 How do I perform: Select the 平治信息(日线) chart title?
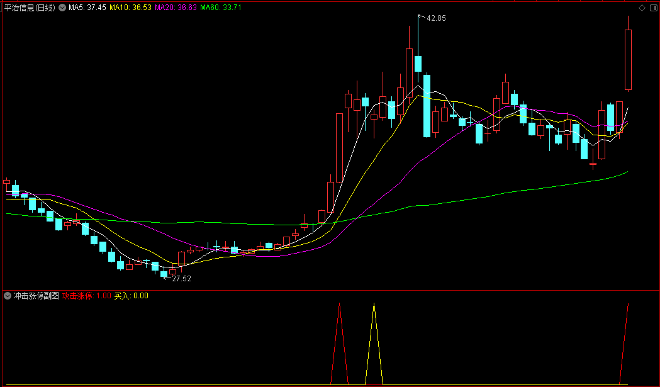coord(30,8)
